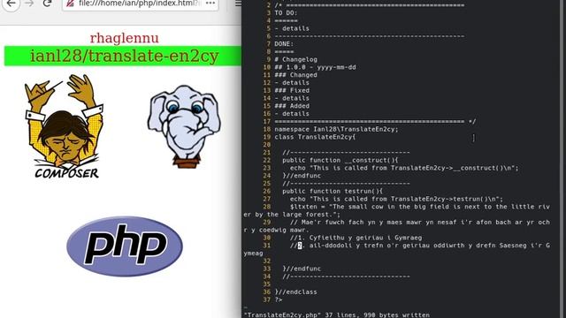Click the 'rhaglennu' heading text
Screen dimensions: 566x318
pyautogui.click(x=124, y=38)
